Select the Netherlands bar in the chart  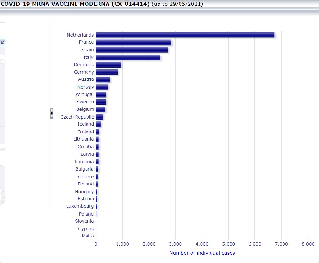[185, 35]
